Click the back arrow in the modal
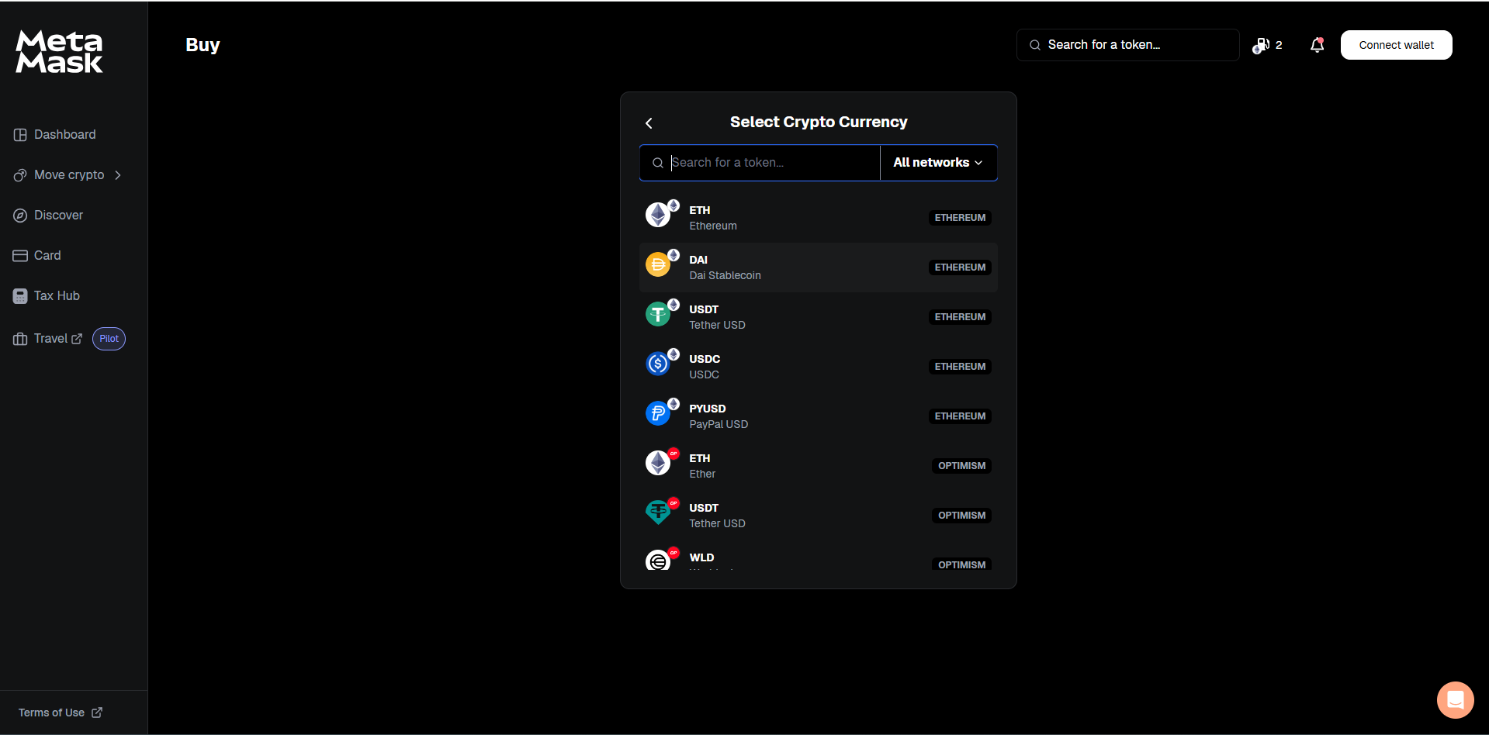Image resolution: width=1489 pixels, height=735 pixels. click(x=649, y=122)
